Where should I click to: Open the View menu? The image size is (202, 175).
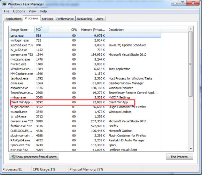32,11
